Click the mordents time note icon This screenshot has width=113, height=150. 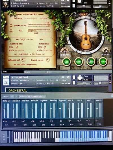click(45, 47)
